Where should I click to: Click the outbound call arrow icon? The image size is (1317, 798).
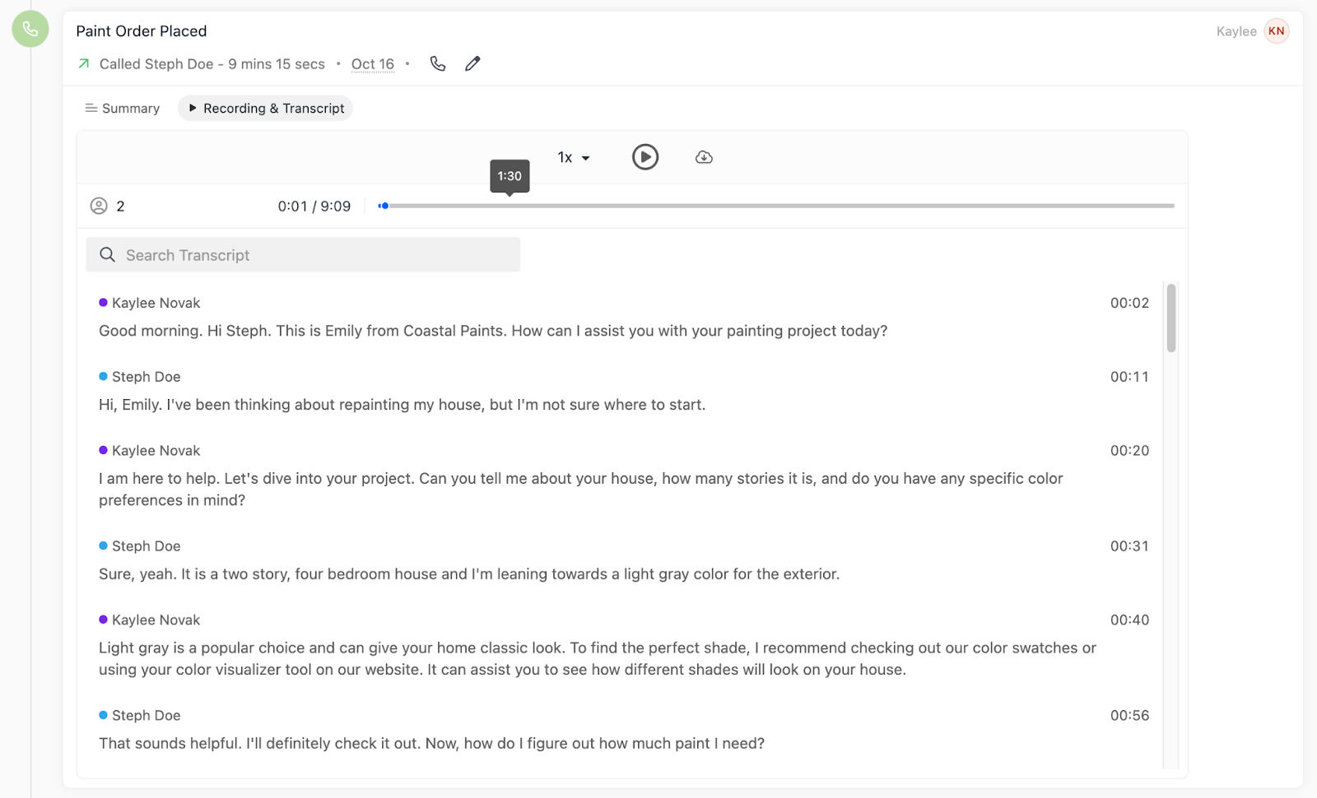pos(84,64)
